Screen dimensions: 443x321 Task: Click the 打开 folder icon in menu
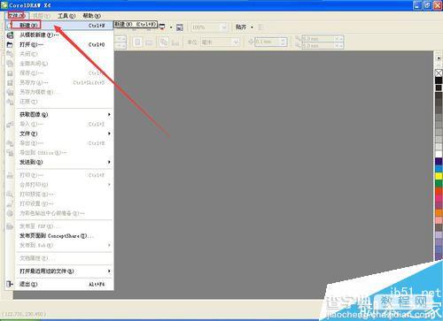[x=10, y=44]
